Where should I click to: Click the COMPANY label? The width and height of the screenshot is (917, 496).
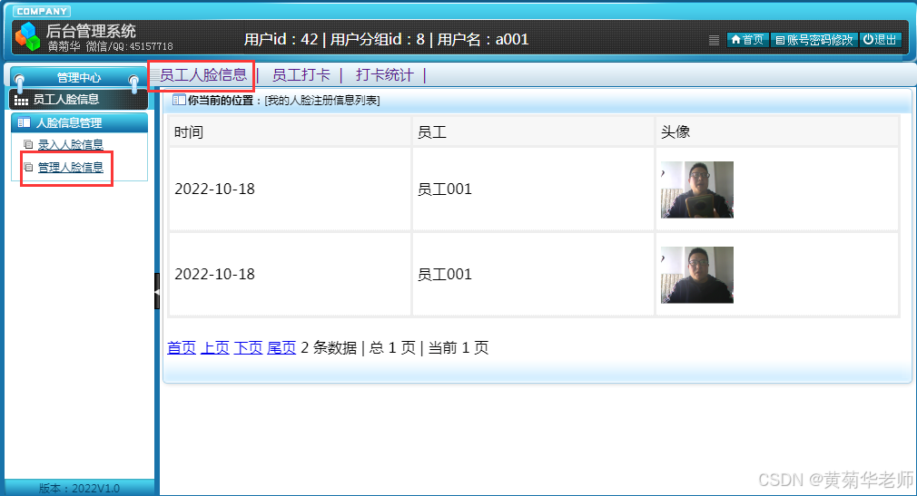(x=42, y=11)
